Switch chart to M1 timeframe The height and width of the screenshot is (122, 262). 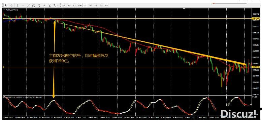tap(64, 5)
